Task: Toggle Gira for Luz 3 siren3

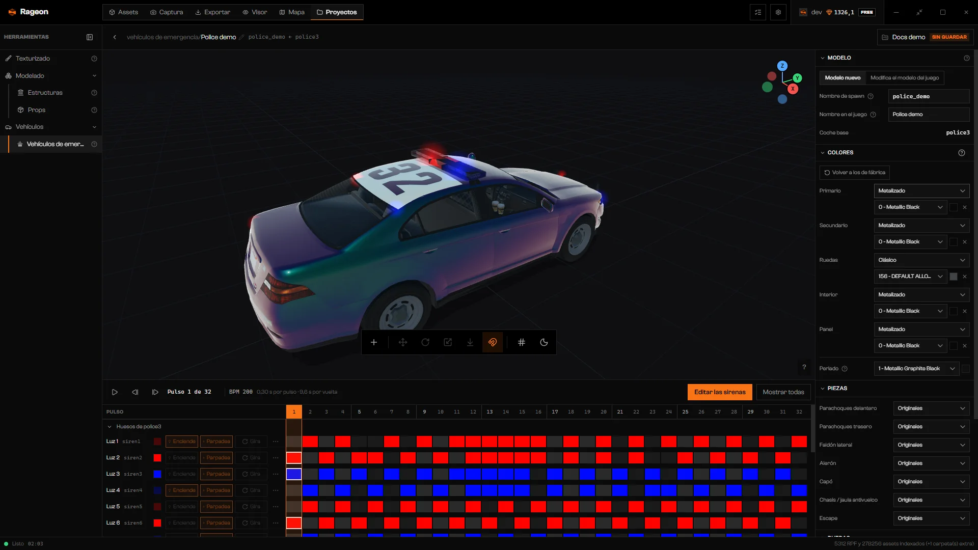Action: click(x=251, y=474)
